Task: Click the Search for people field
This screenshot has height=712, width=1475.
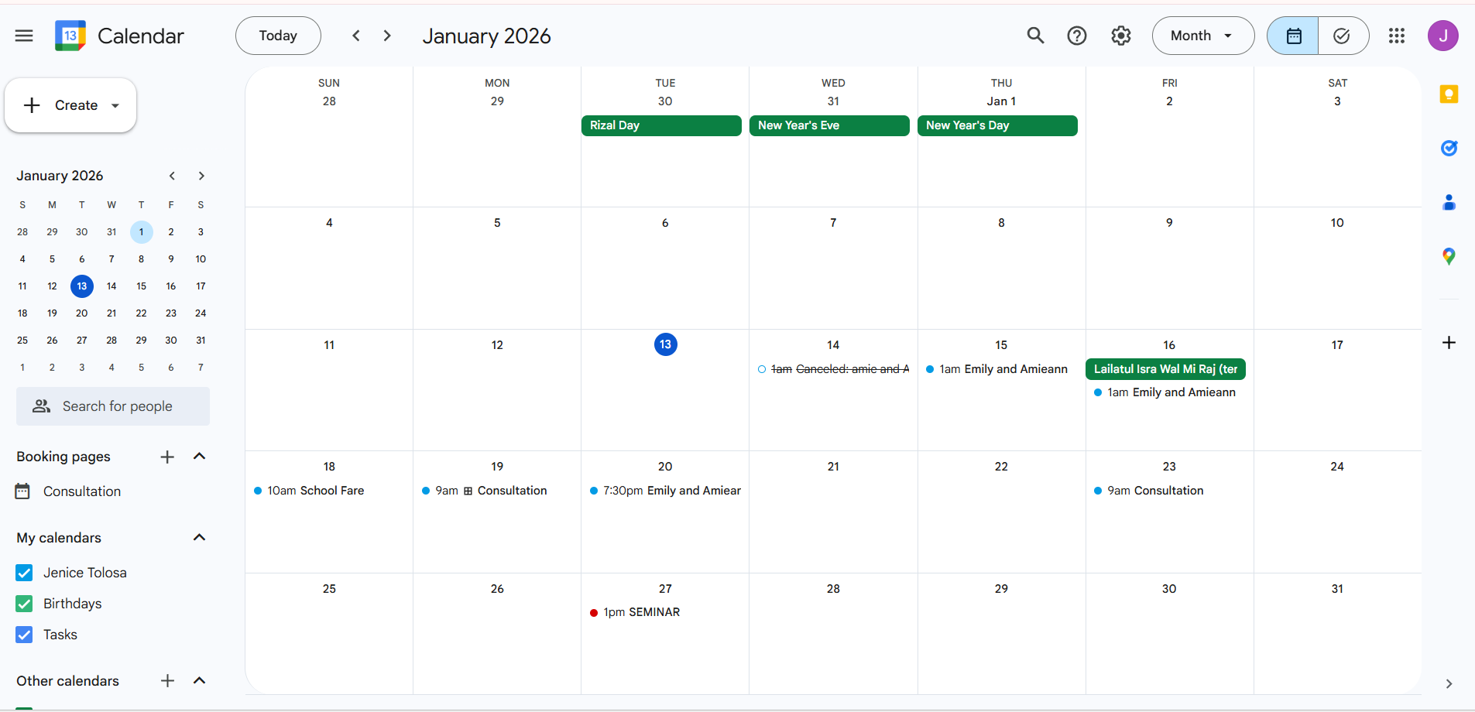Action: click(113, 406)
